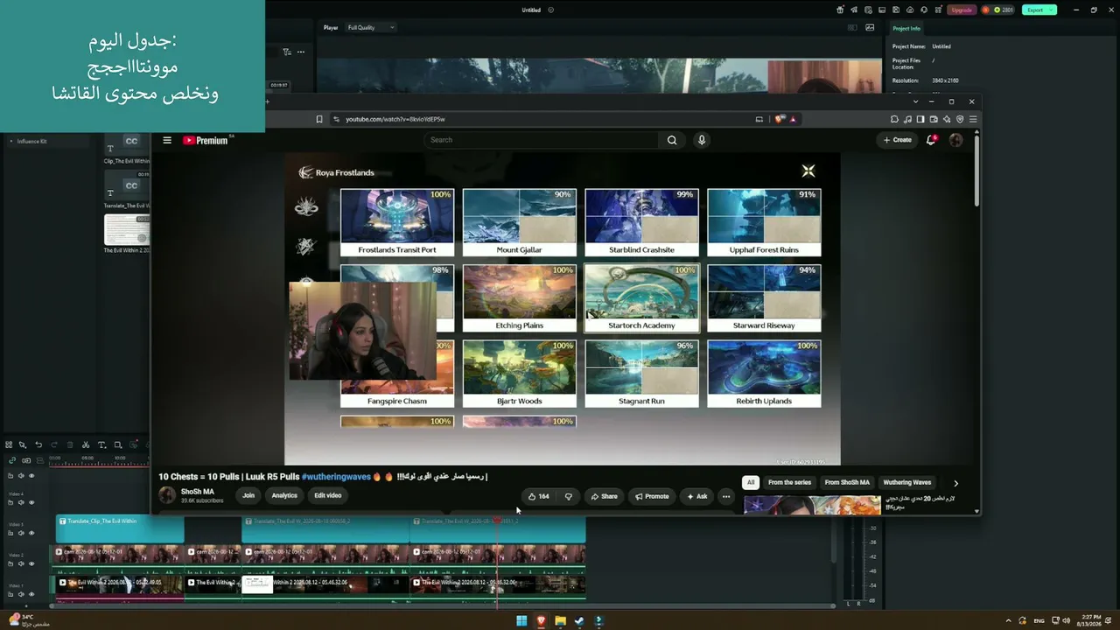Open the Windows Start menu
The width and height of the screenshot is (1120, 630).
521,621
